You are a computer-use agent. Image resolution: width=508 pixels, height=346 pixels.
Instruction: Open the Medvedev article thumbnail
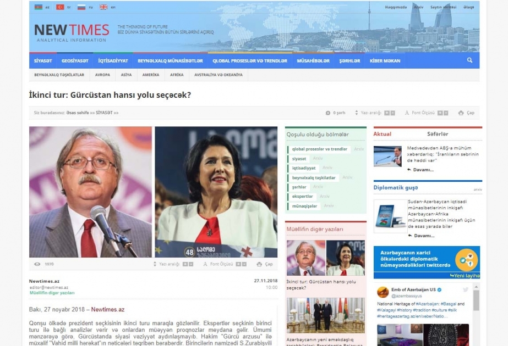387,156
